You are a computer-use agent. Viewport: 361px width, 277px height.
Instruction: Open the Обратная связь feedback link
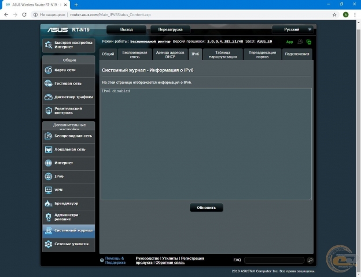(x=170, y=263)
